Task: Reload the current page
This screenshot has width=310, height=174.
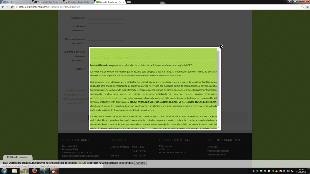Action: [12, 7]
